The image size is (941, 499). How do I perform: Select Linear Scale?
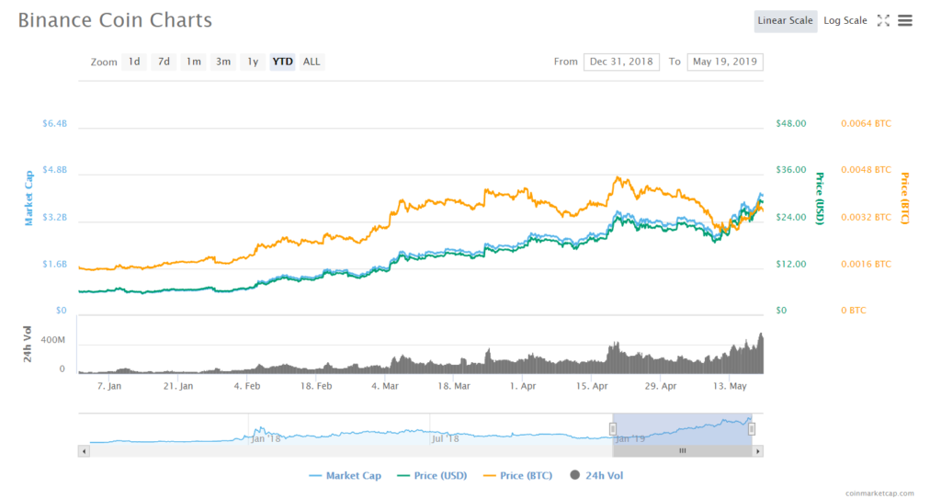tap(785, 20)
